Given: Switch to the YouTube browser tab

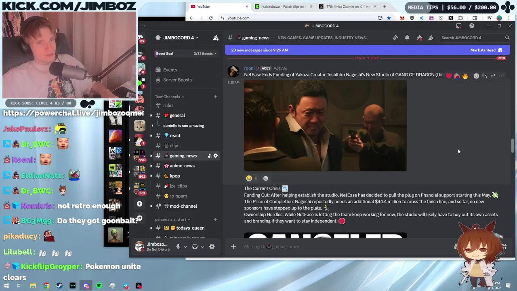Looking at the screenshot, I should (219, 6).
